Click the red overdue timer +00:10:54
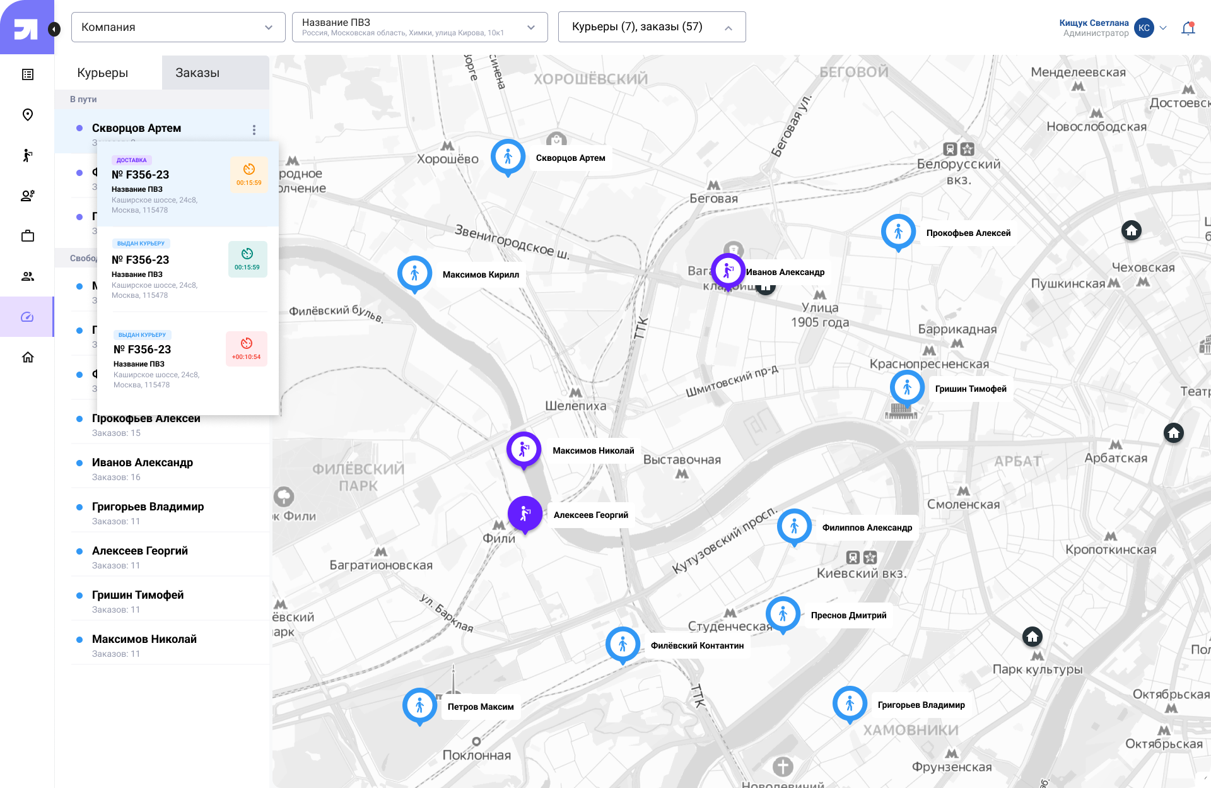Screen dimensions: 1211x788 coord(247,349)
